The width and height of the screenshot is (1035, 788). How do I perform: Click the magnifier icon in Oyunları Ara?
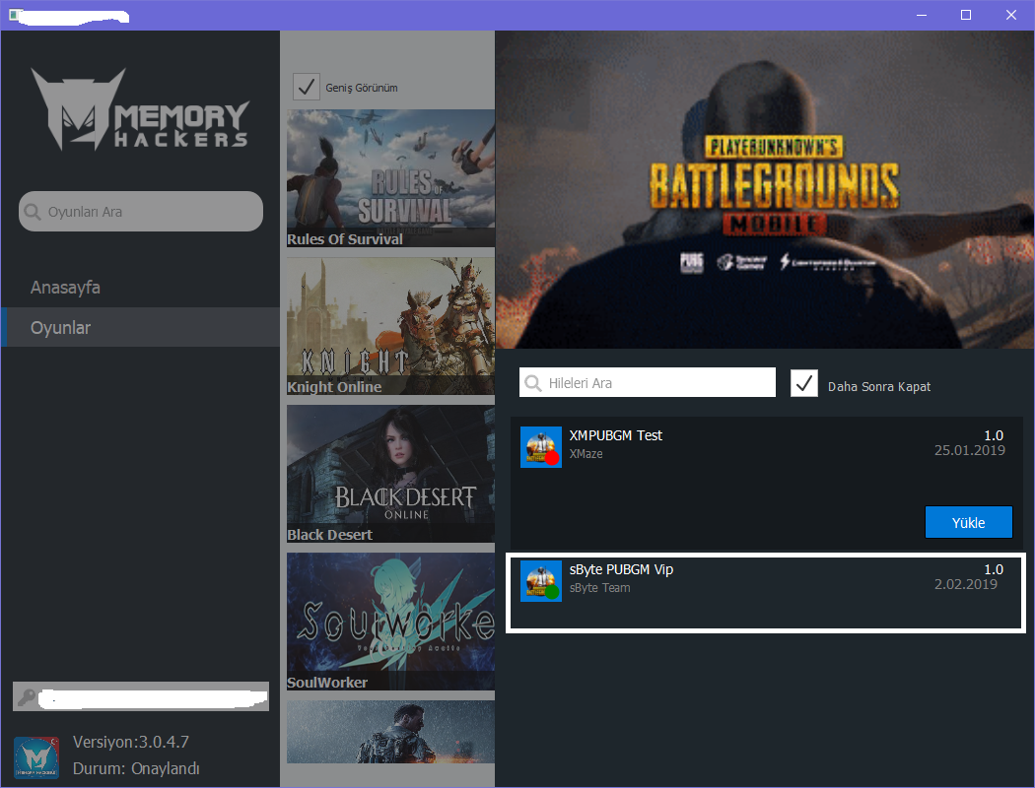[33, 212]
